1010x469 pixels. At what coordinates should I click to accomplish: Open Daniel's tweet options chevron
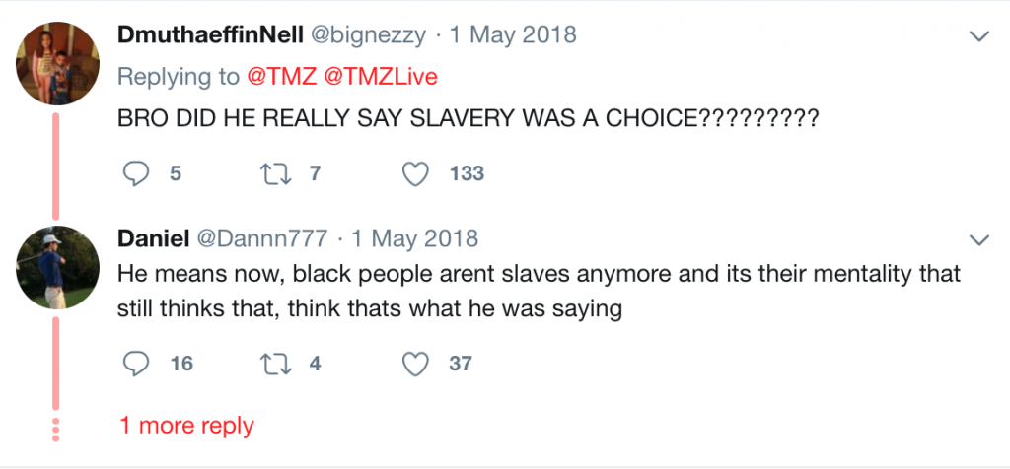point(979,240)
